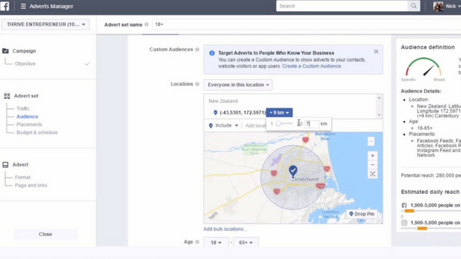Open the +9 km radius dropdown
This screenshot has width=461, height=259.
coord(279,112)
